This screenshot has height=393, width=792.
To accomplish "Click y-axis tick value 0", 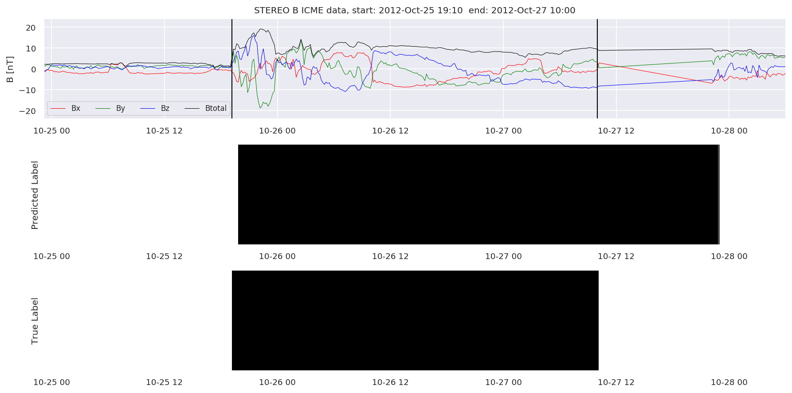I will [33, 69].
